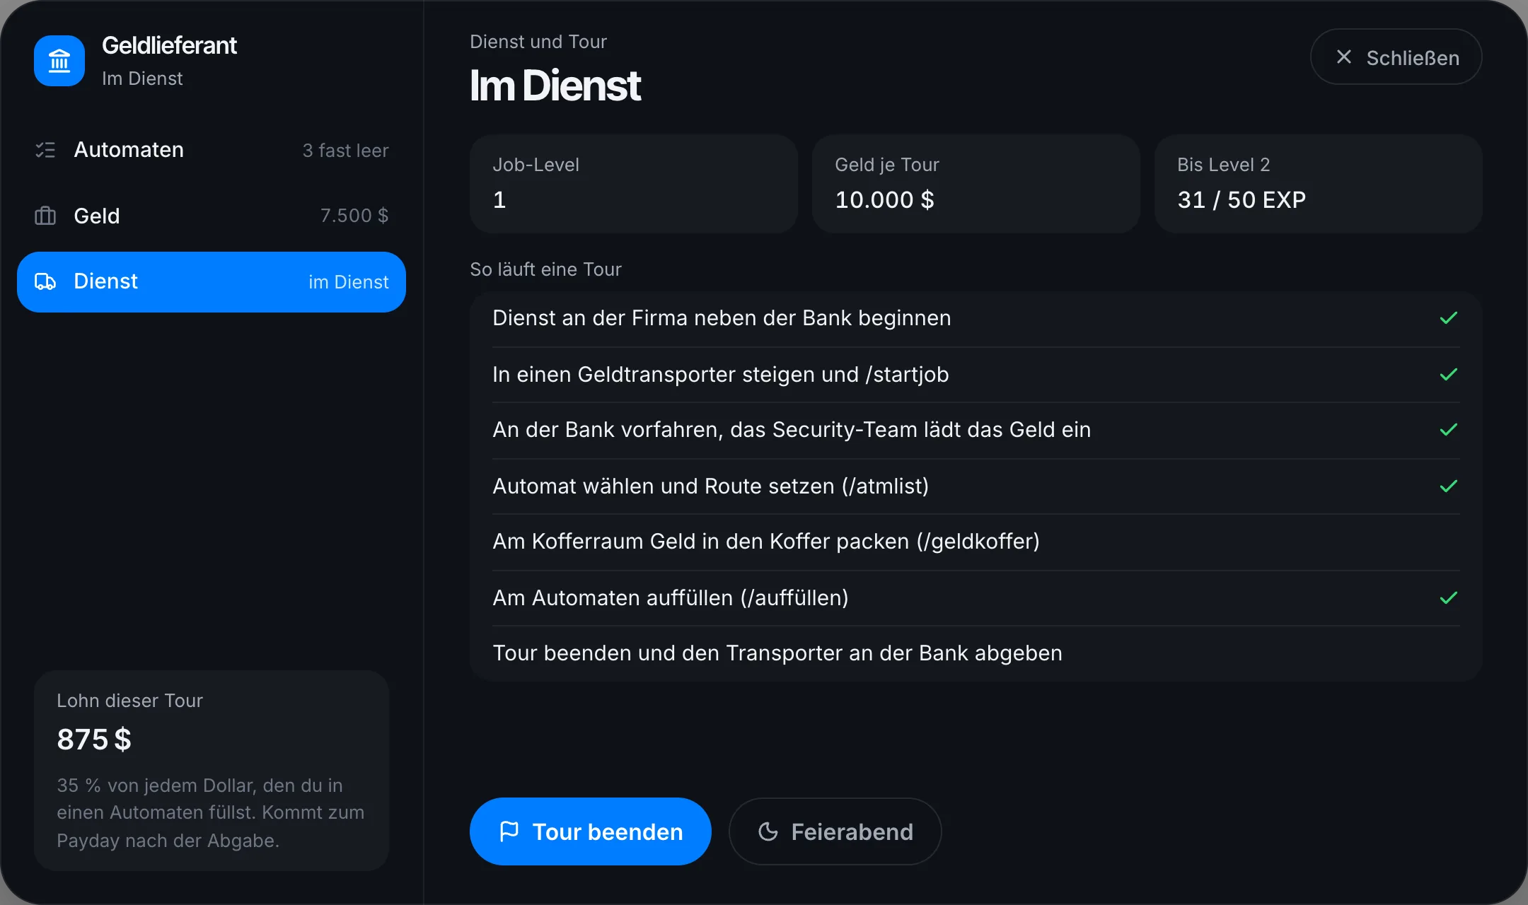Click 'im Dienst' status in Dienst tab
1528x905 pixels.
pyautogui.click(x=349, y=282)
